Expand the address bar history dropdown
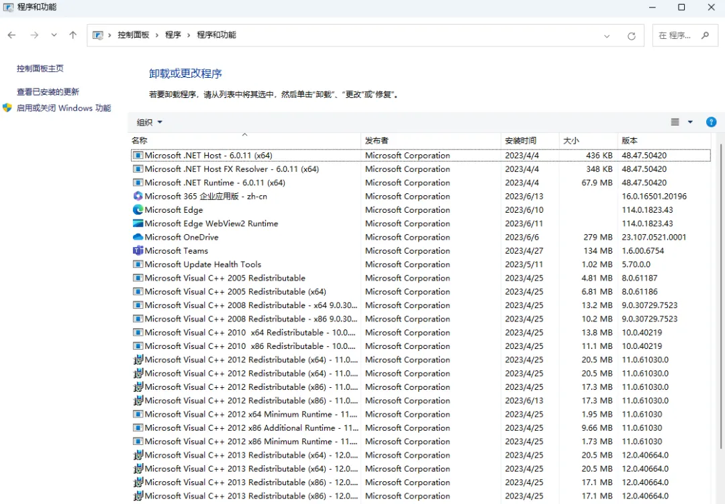The width and height of the screenshot is (725, 504). point(607,36)
